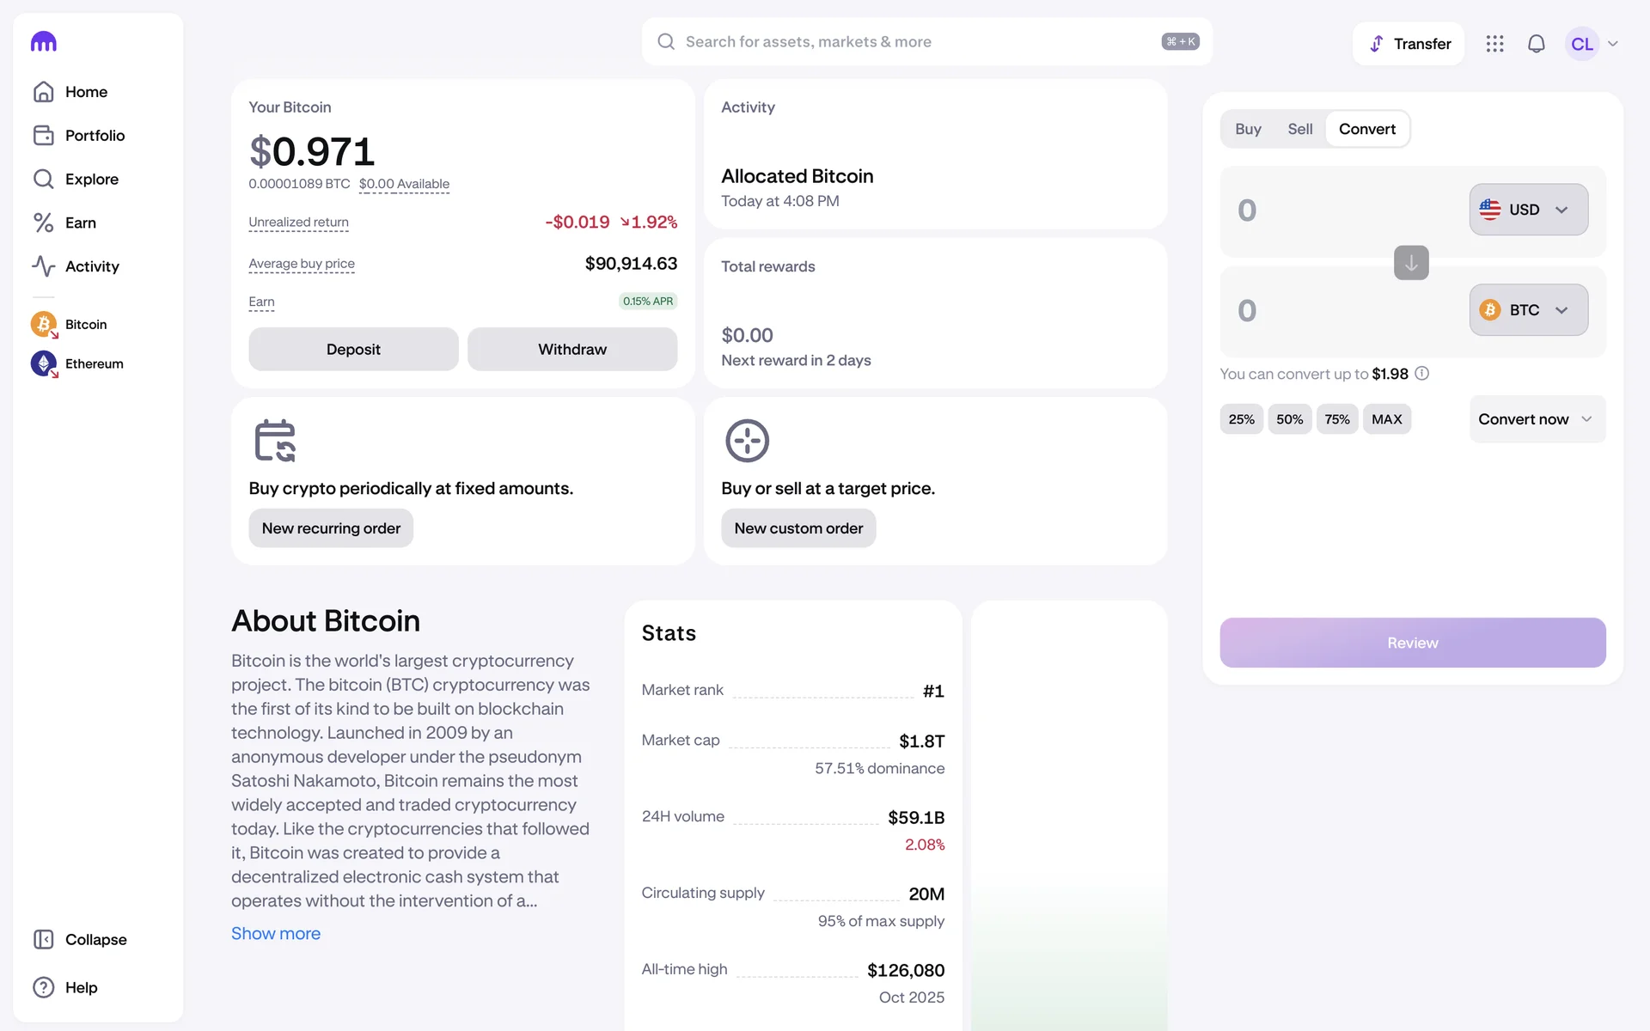Open the notifications bell

tap(1536, 44)
